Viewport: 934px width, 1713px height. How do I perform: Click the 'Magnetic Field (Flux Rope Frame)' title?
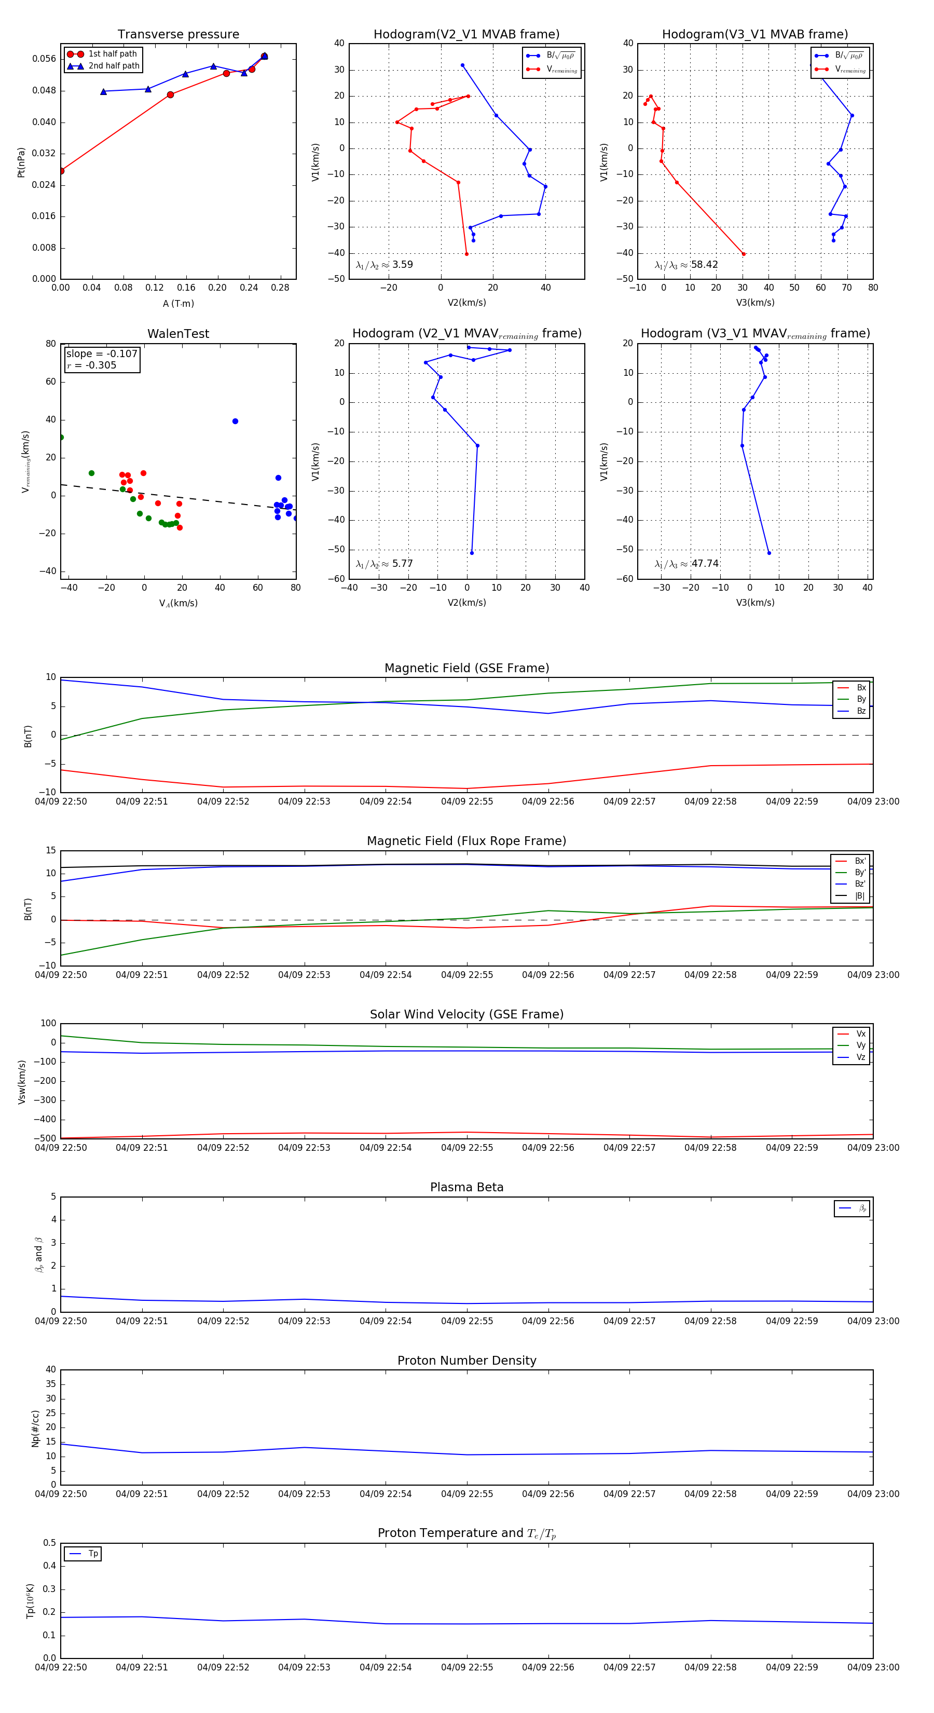466,841
